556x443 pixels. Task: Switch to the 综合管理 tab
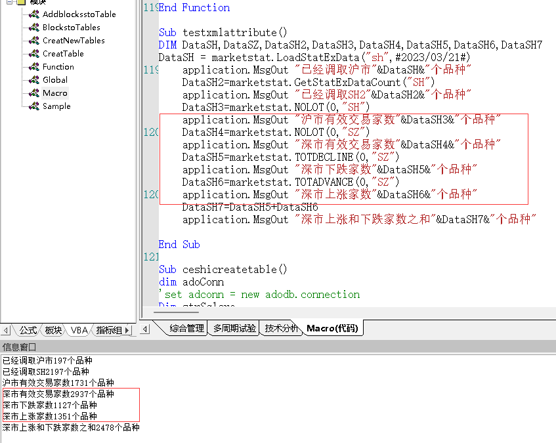pyautogui.click(x=186, y=328)
